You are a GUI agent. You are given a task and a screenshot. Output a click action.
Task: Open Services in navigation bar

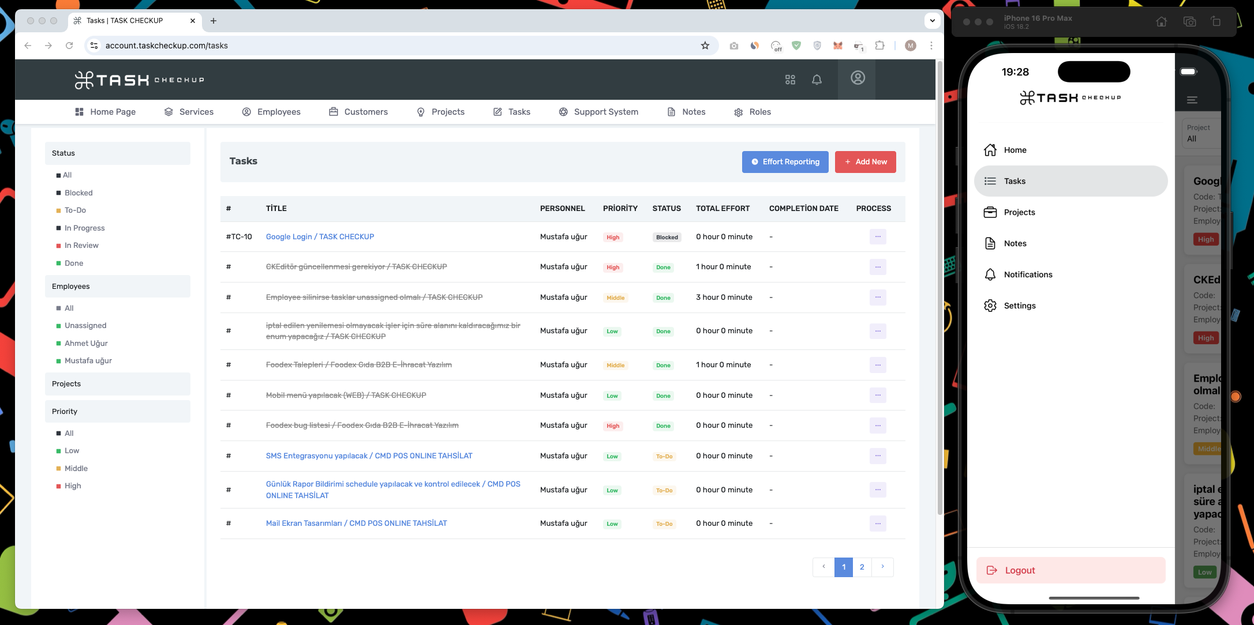tap(189, 112)
